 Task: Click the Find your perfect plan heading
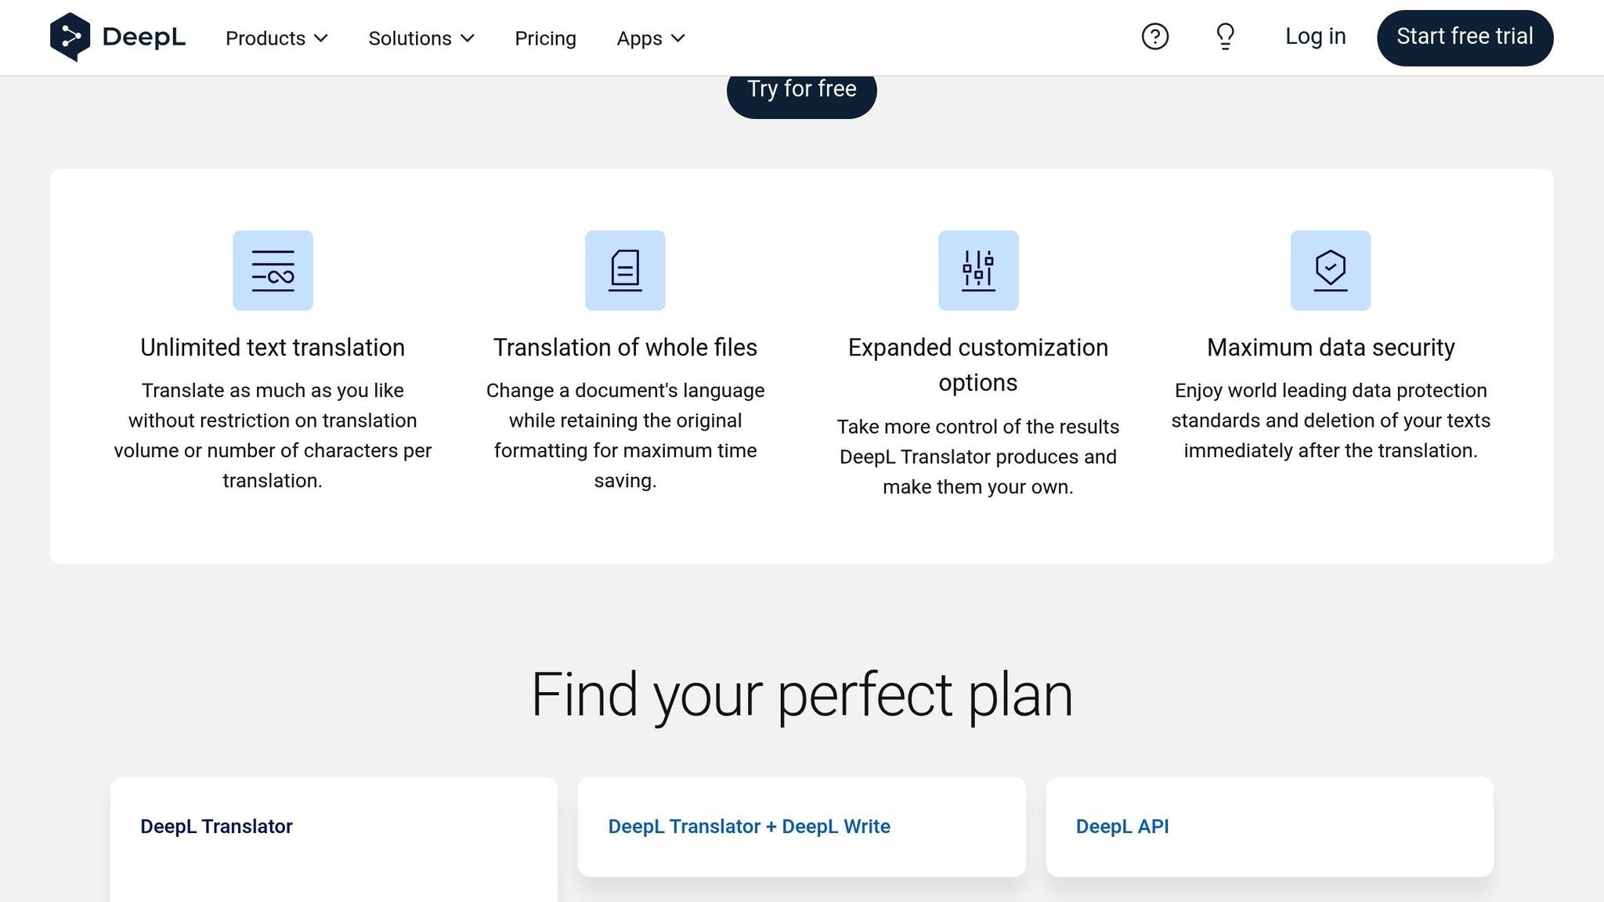coord(802,692)
